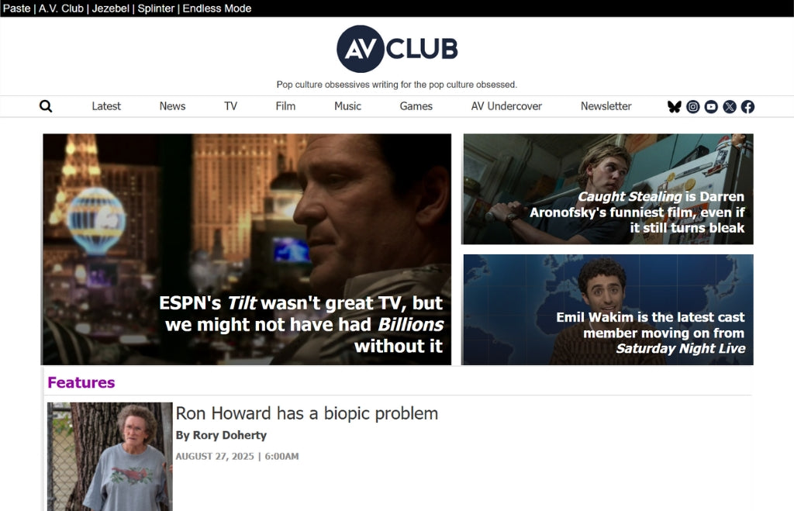Open the Film section
The height and width of the screenshot is (511, 794).
click(x=285, y=106)
